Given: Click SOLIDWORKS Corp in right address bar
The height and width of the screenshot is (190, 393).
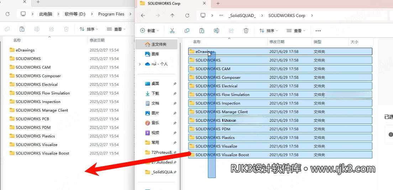Looking at the screenshot, I should (287, 16).
